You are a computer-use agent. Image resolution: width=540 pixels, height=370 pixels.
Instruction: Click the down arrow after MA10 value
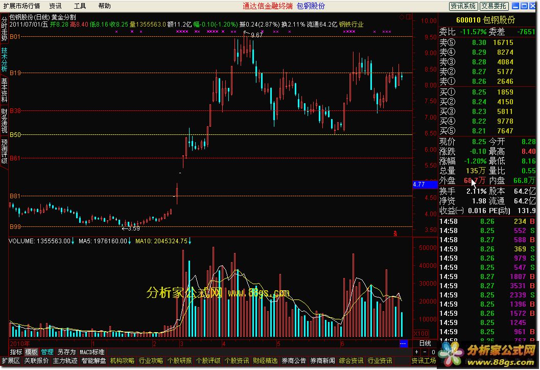click(x=190, y=241)
